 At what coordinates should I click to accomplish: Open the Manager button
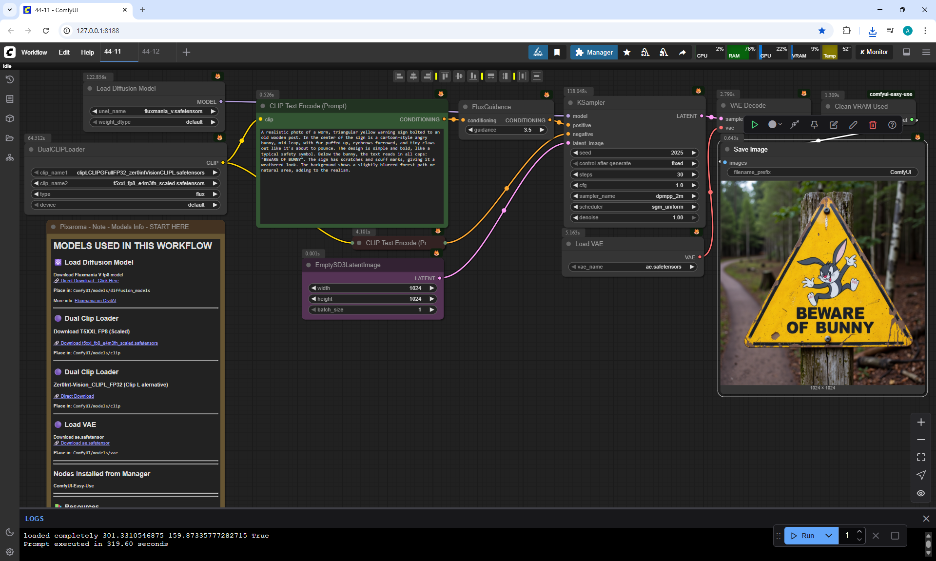pyautogui.click(x=594, y=52)
